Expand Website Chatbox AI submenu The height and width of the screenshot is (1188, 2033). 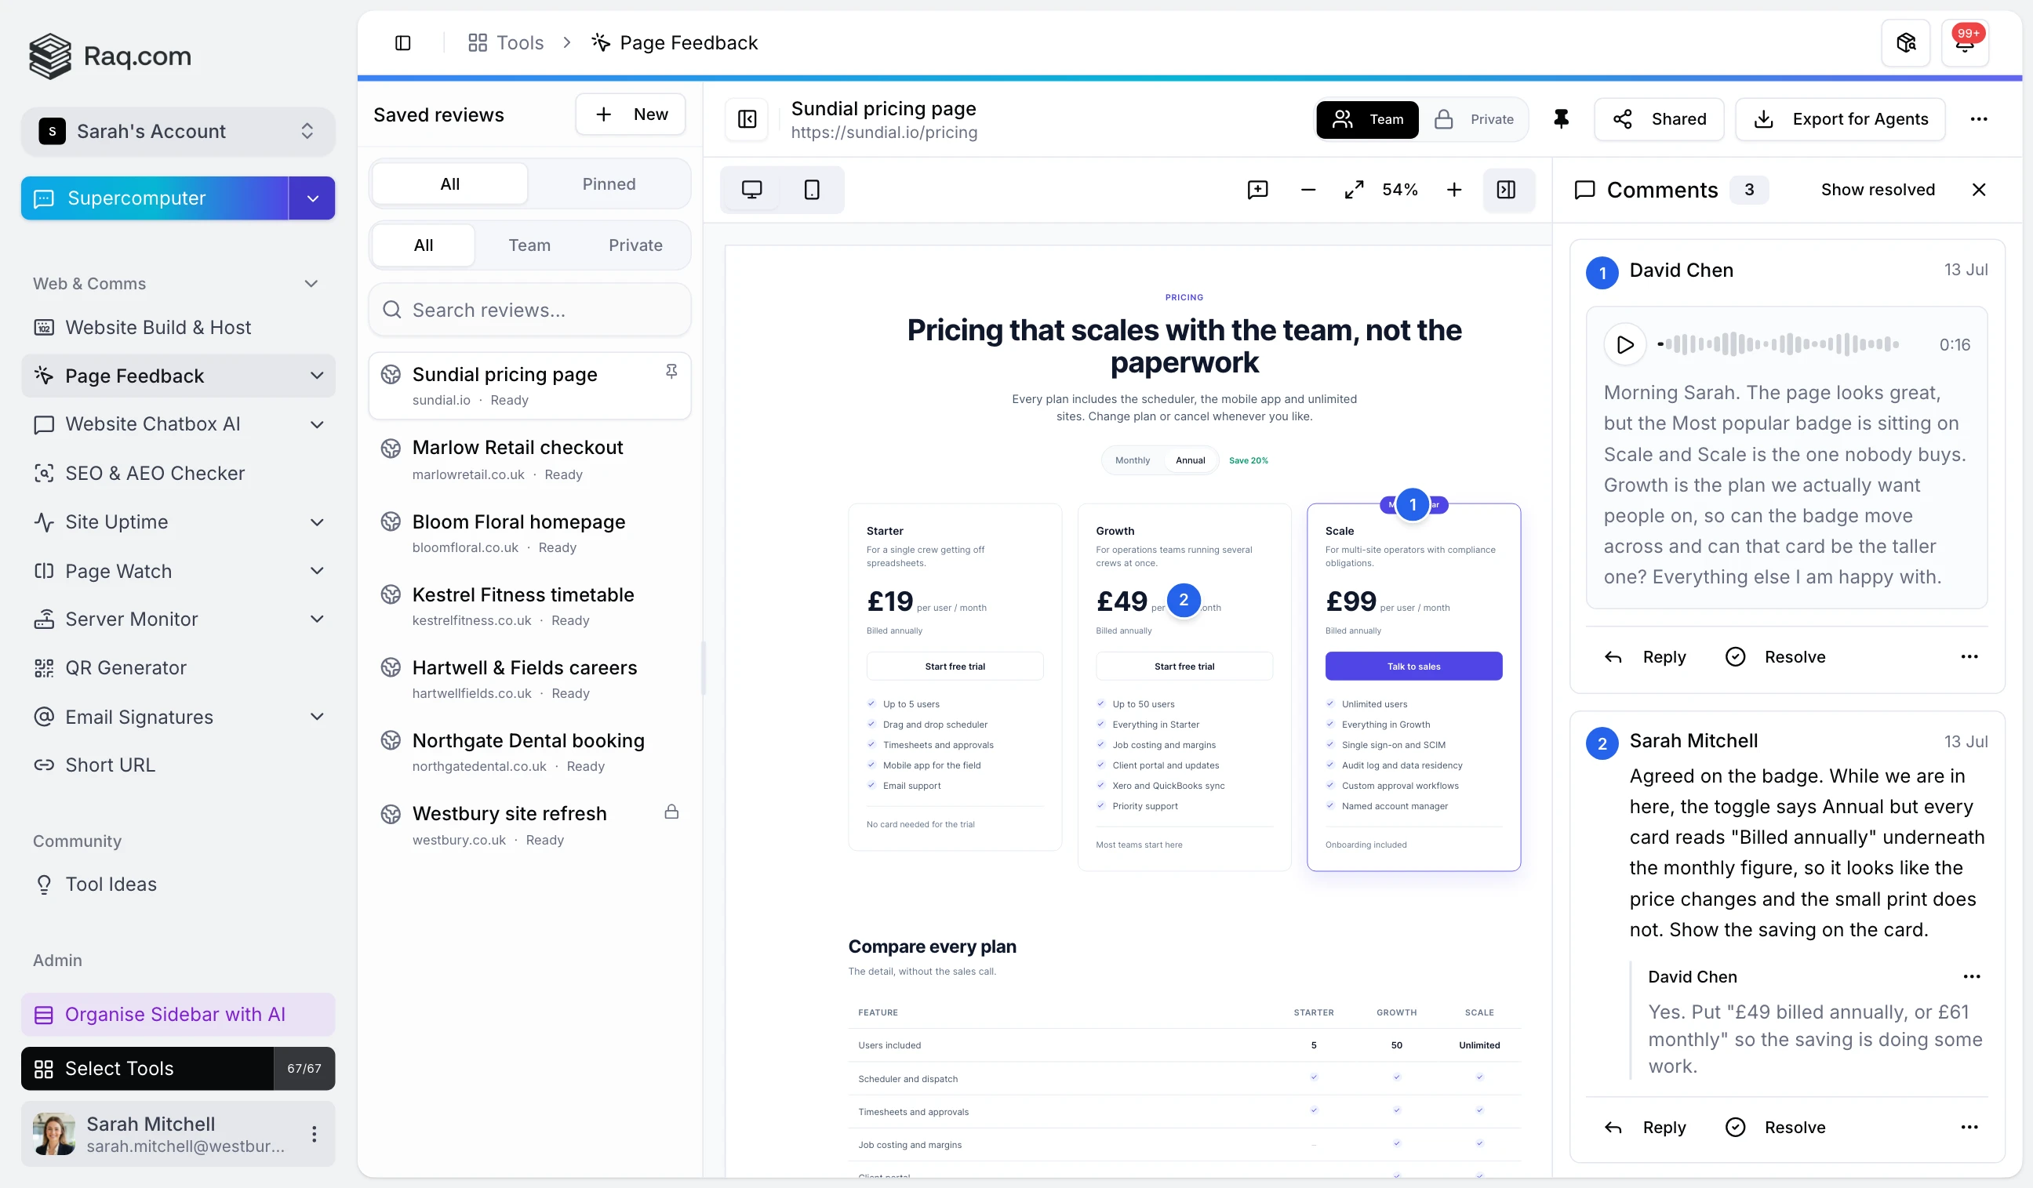point(317,424)
